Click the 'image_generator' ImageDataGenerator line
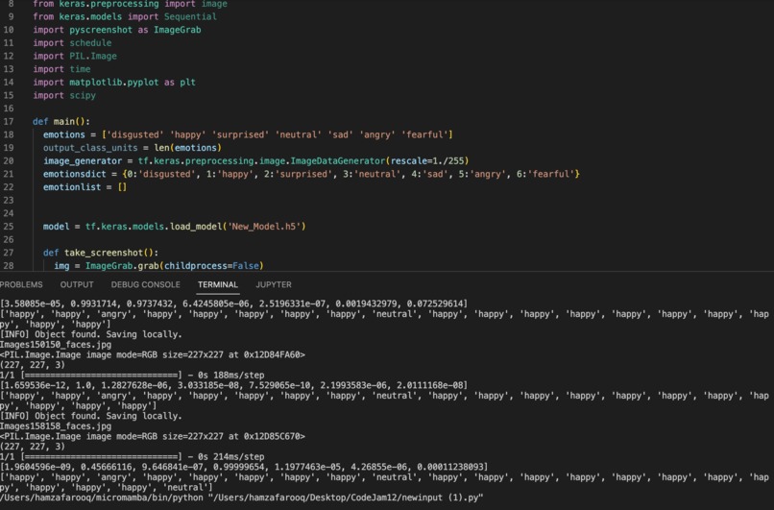Image resolution: width=774 pixels, height=510 pixels. [x=255, y=160]
